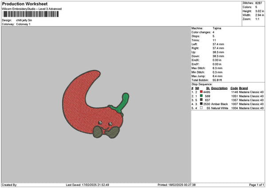The height and width of the screenshot is (188, 266).
Task: Click the chilli's left eye
Action: tap(100, 123)
